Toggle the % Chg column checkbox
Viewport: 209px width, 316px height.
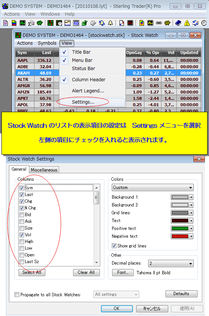tap(22, 208)
